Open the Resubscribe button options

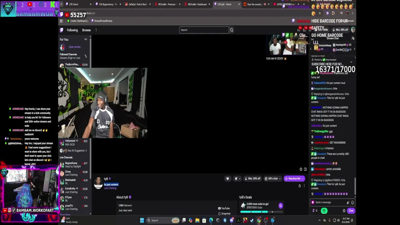click(x=303, y=178)
